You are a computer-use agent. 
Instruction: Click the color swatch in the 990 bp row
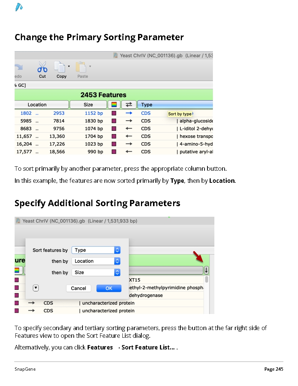[114, 152]
